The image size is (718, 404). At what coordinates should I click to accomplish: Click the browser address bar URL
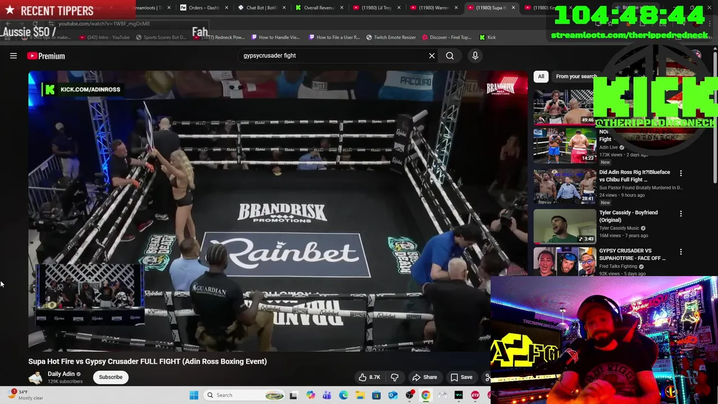point(104,24)
